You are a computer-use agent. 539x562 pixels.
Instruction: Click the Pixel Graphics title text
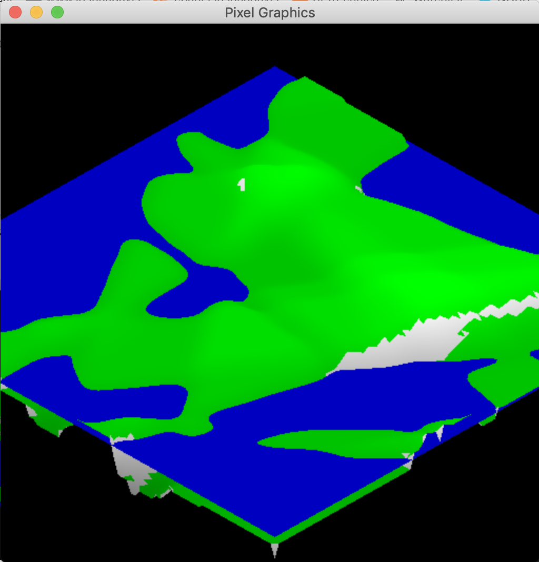click(269, 13)
